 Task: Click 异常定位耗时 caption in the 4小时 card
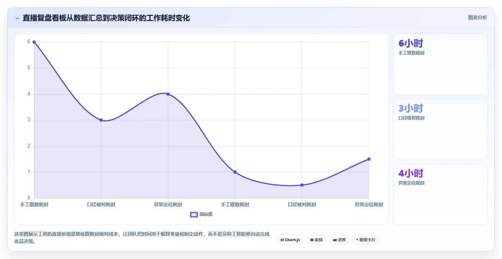[411, 183]
